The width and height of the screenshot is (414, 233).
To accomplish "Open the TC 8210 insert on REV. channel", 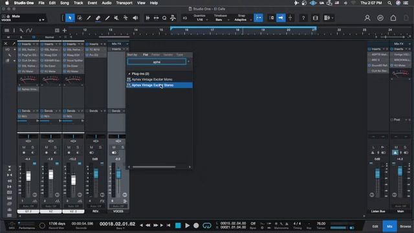I will 96,49.
